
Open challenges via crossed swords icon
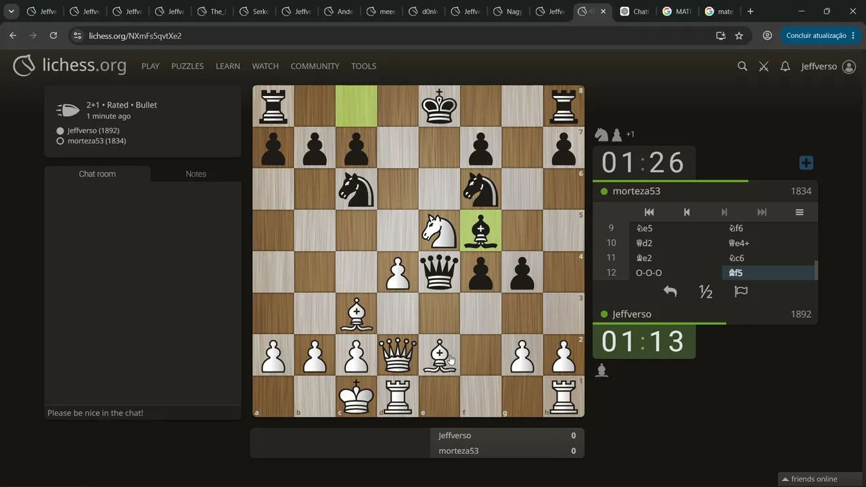[764, 66]
